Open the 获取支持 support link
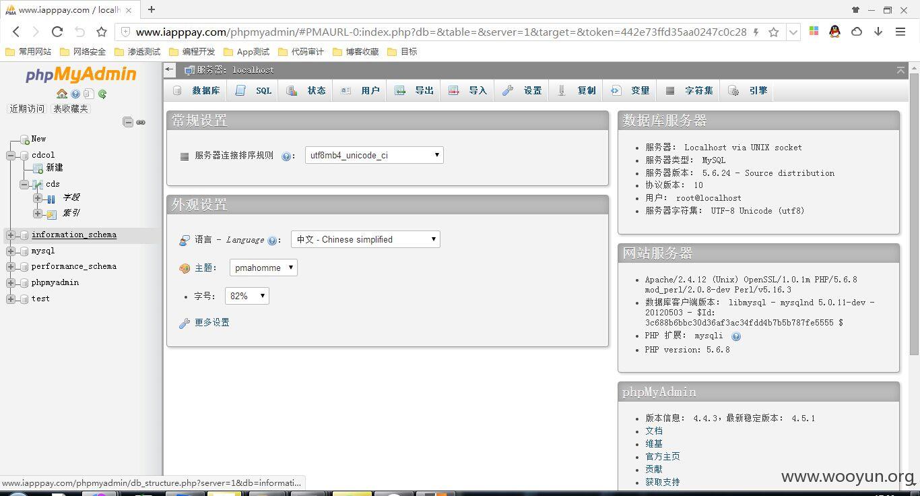Image resolution: width=920 pixels, height=496 pixels. click(663, 482)
